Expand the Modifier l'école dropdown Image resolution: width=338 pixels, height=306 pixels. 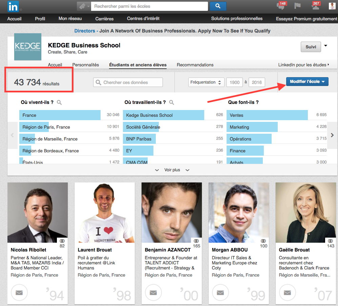tap(307, 82)
